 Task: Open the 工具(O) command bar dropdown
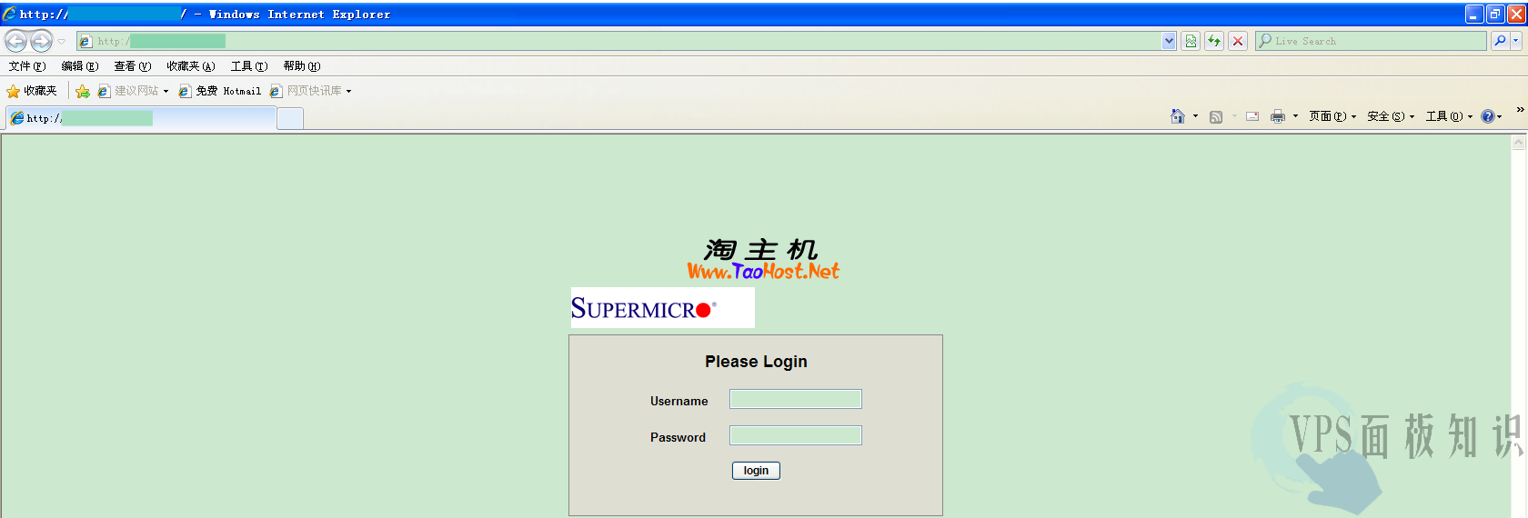click(x=1449, y=116)
